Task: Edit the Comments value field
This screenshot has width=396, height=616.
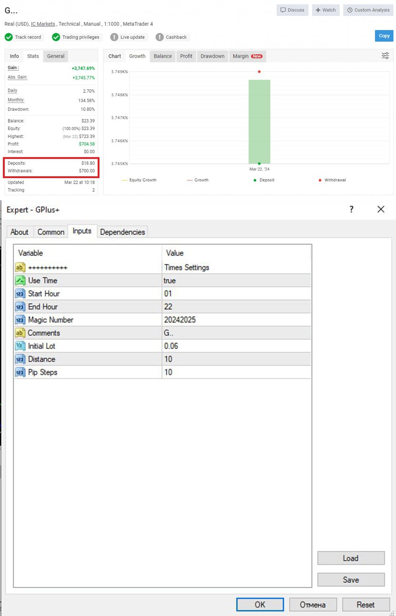Action: click(x=236, y=333)
